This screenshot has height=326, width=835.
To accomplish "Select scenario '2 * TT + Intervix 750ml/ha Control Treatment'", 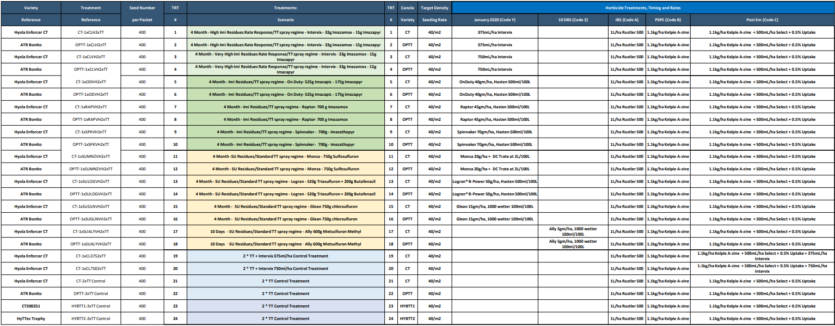I will coord(286,268).
